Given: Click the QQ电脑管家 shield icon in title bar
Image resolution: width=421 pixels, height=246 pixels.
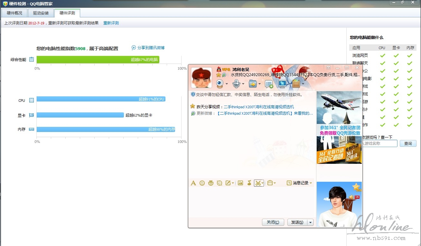Looking at the screenshot, I should pyautogui.click(x=5, y=4).
